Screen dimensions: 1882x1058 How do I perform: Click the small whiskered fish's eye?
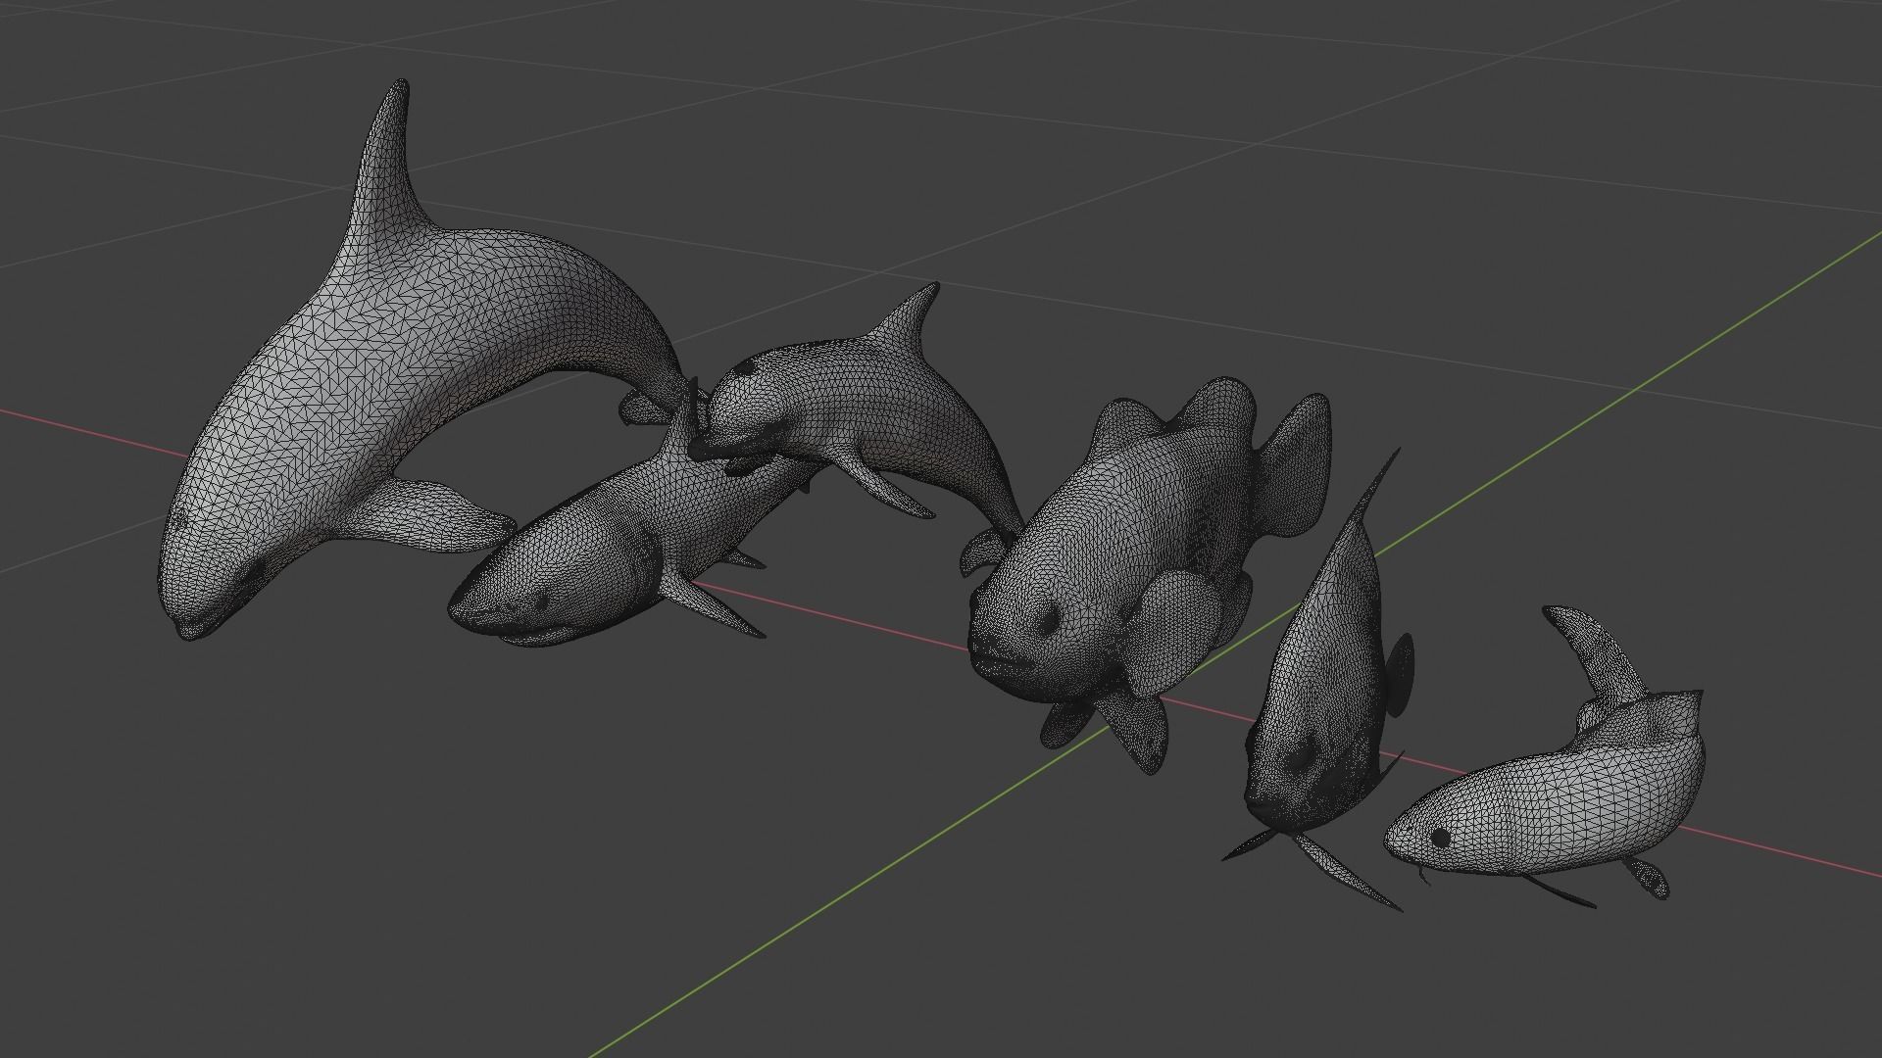1440,838
